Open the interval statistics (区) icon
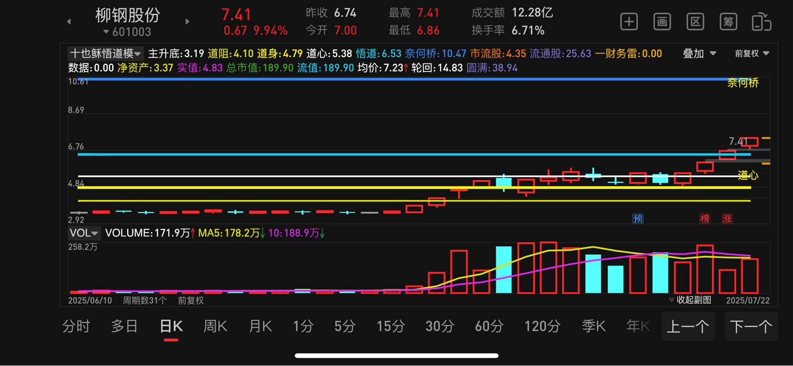Screen dimensions: 793x366 tap(695, 22)
